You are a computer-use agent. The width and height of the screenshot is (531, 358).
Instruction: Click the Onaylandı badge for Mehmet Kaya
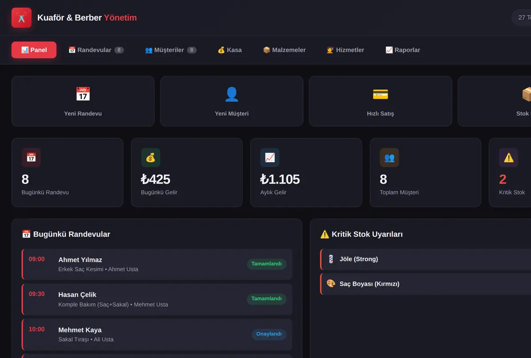(x=269, y=334)
